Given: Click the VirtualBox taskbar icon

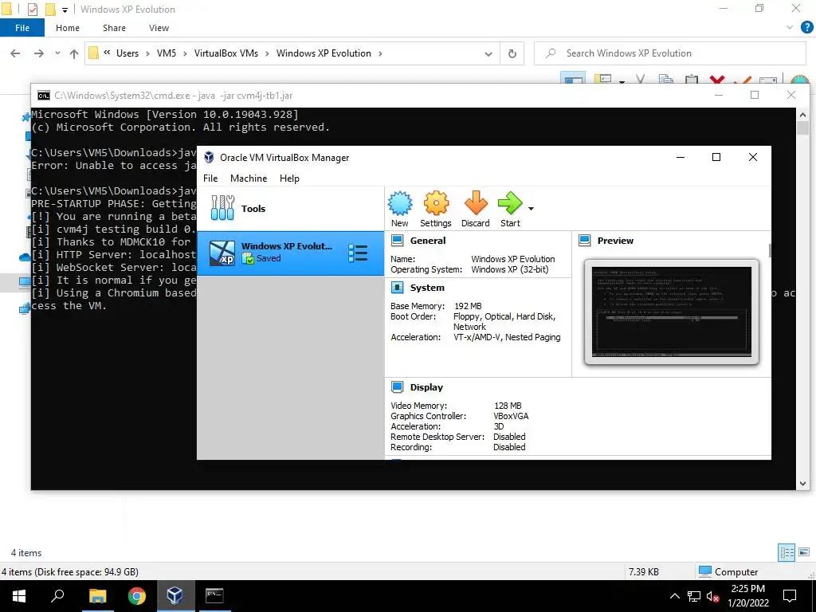Looking at the screenshot, I should pyautogui.click(x=175, y=596).
